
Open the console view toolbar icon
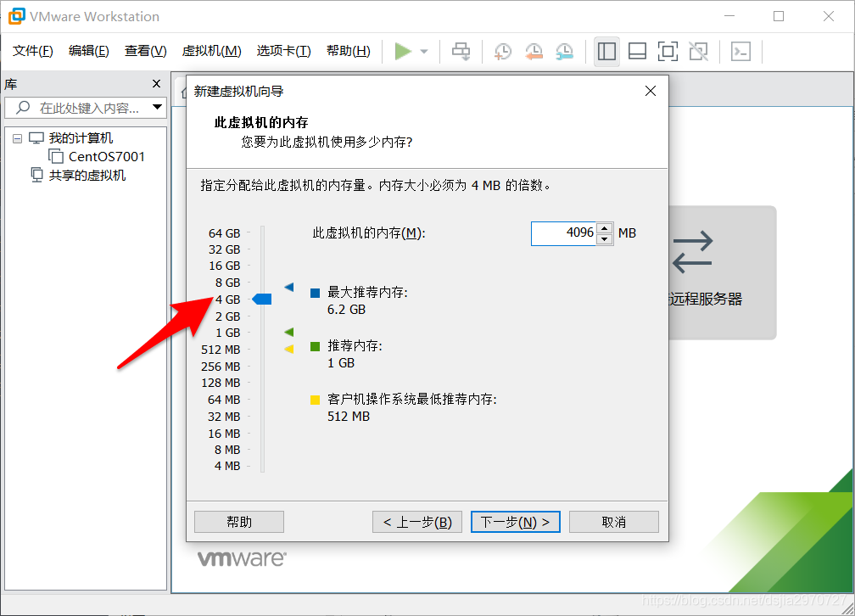(x=740, y=51)
